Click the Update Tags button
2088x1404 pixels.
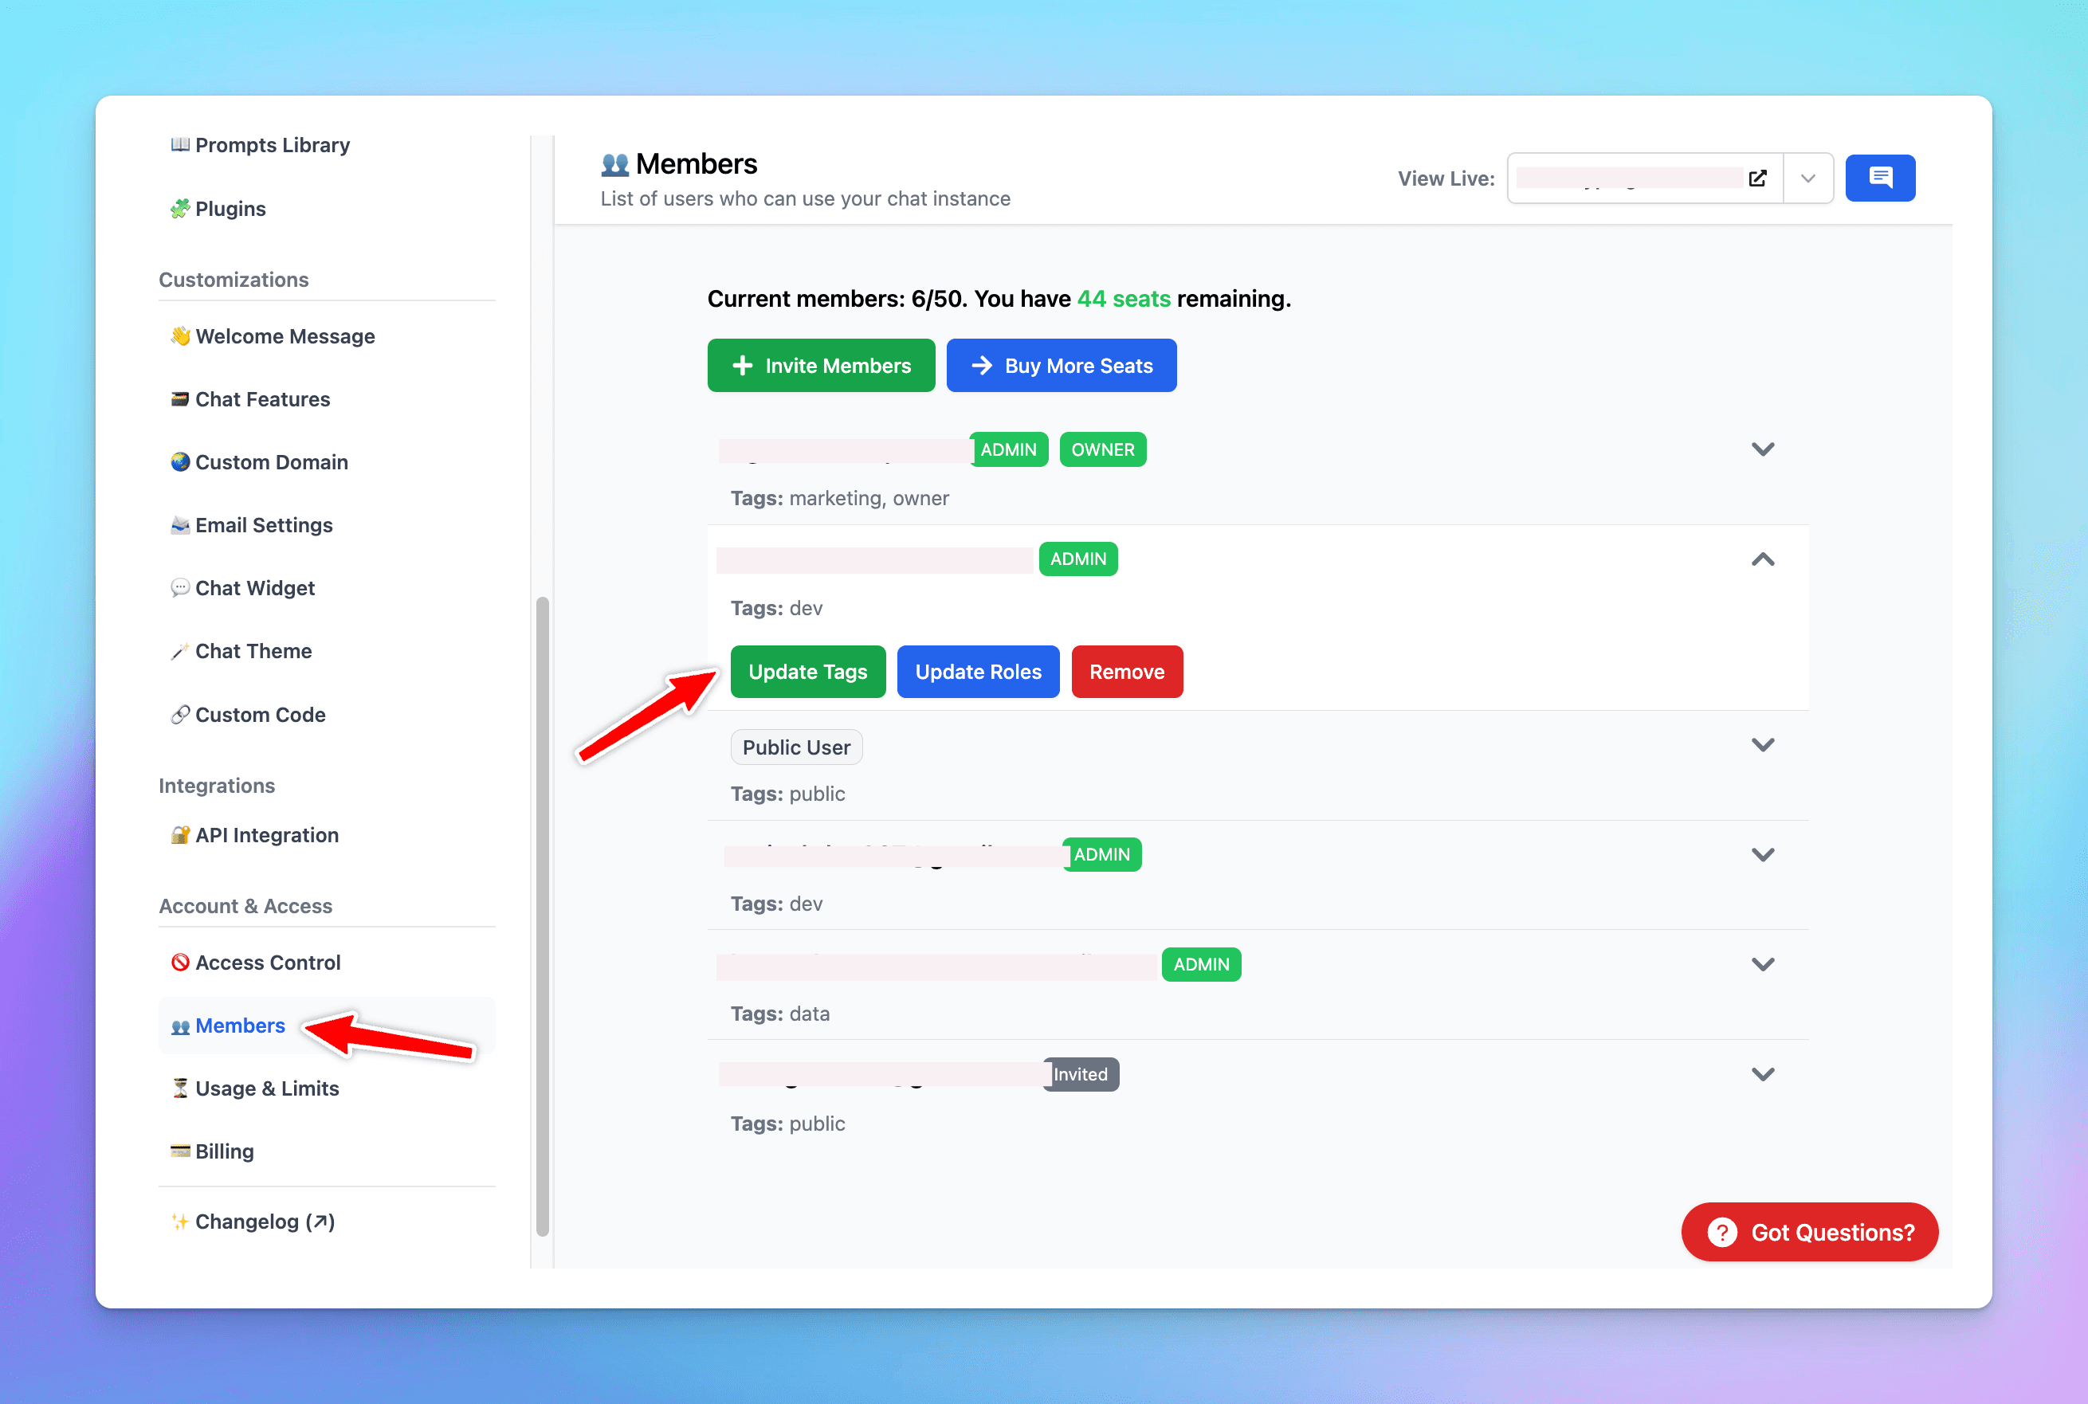click(807, 672)
